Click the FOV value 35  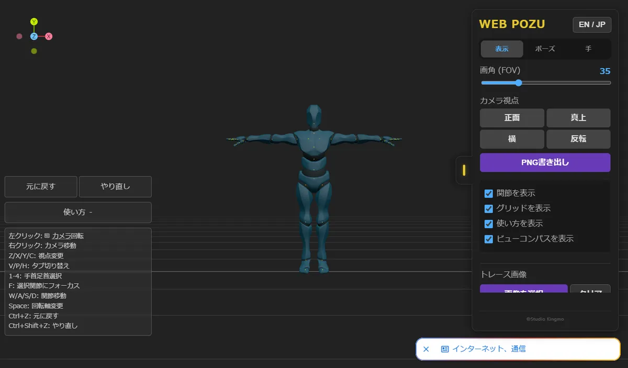(x=605, y=71)
